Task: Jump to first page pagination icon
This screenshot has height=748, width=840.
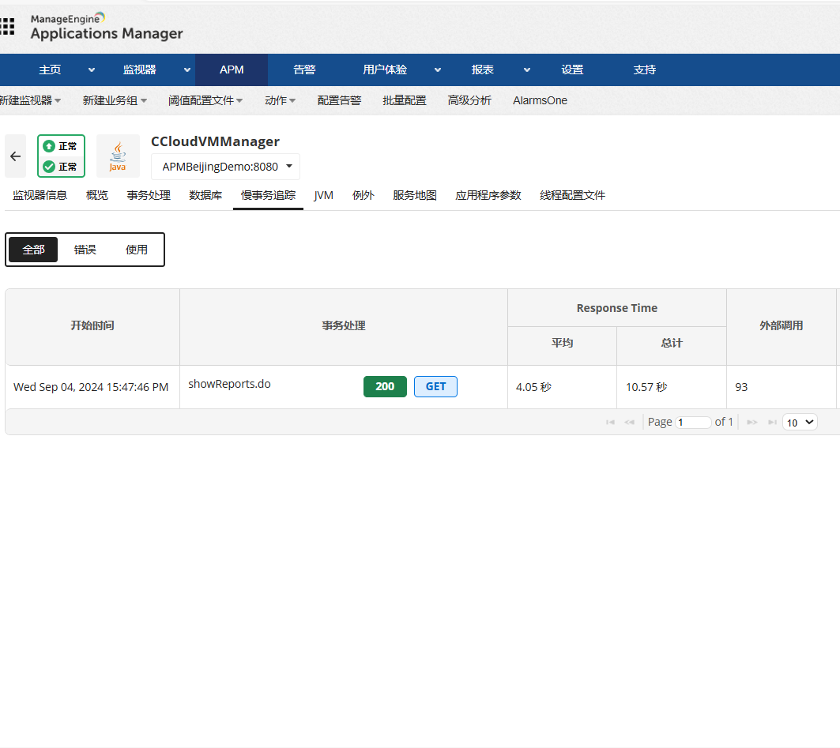Action: pyautogui.click(x=610, y=423)
